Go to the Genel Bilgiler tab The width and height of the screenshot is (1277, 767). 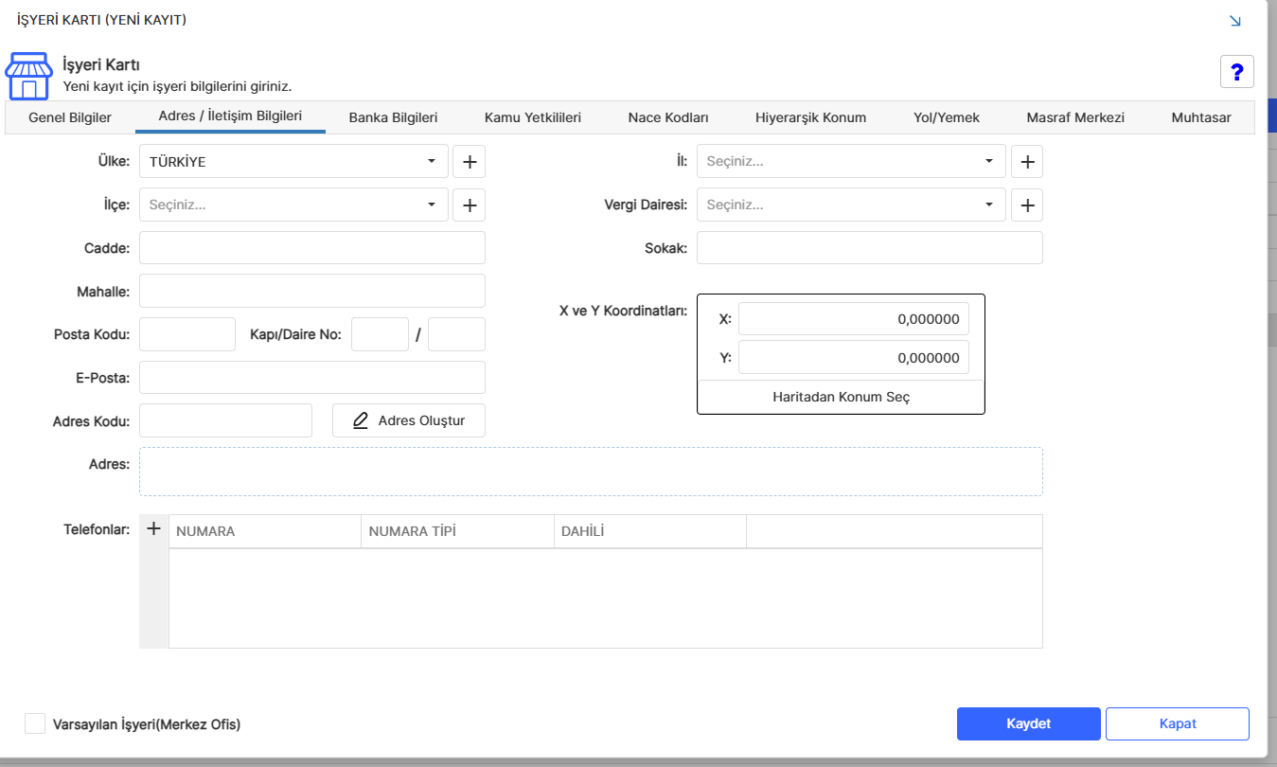(70, 117)
